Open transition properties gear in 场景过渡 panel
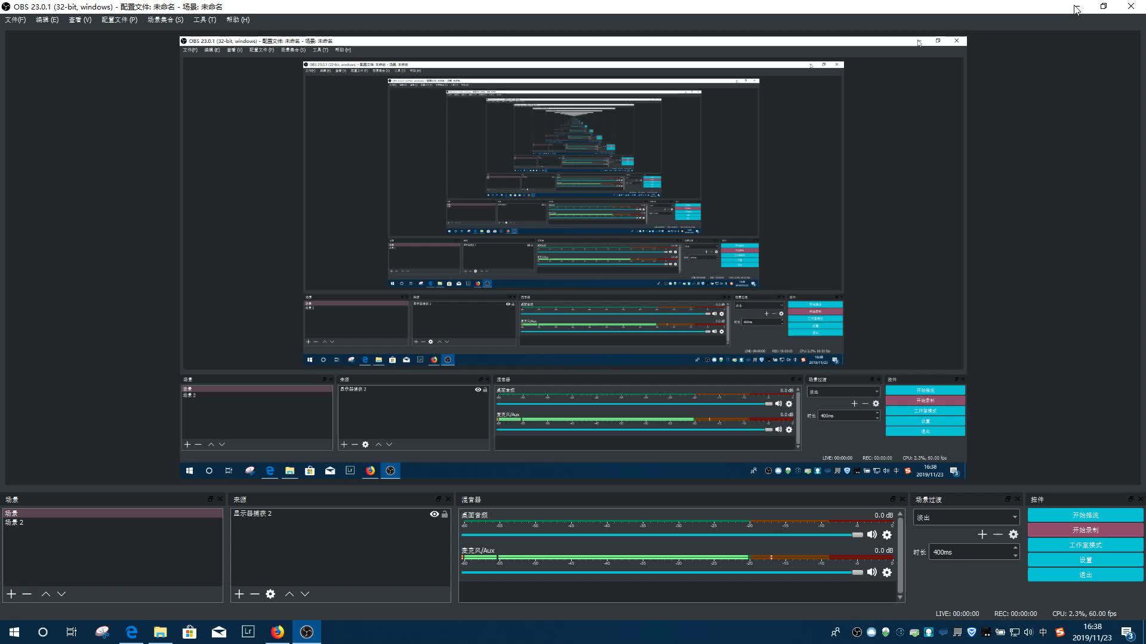 point(1013,534)
